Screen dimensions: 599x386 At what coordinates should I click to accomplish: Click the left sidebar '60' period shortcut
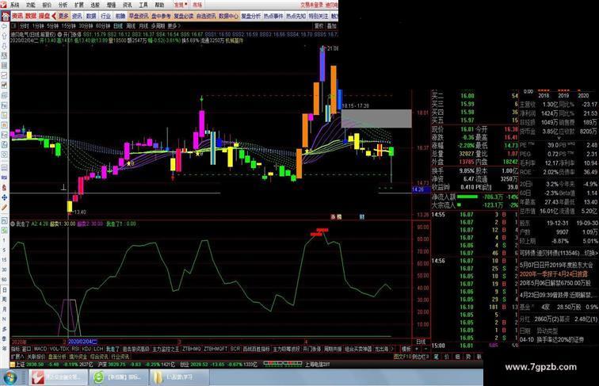click(4, 280)
